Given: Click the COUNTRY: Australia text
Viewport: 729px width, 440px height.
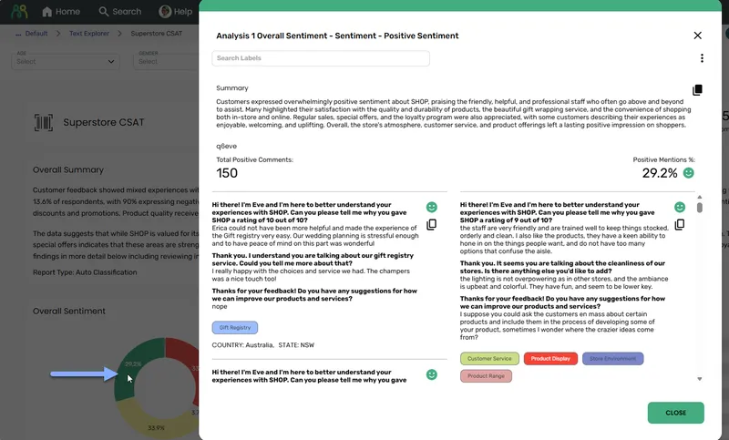Looking at the screenshot, I should (x=242, y=344).
